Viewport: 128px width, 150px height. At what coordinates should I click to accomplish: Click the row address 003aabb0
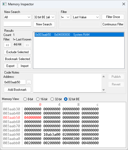point(11,143)
